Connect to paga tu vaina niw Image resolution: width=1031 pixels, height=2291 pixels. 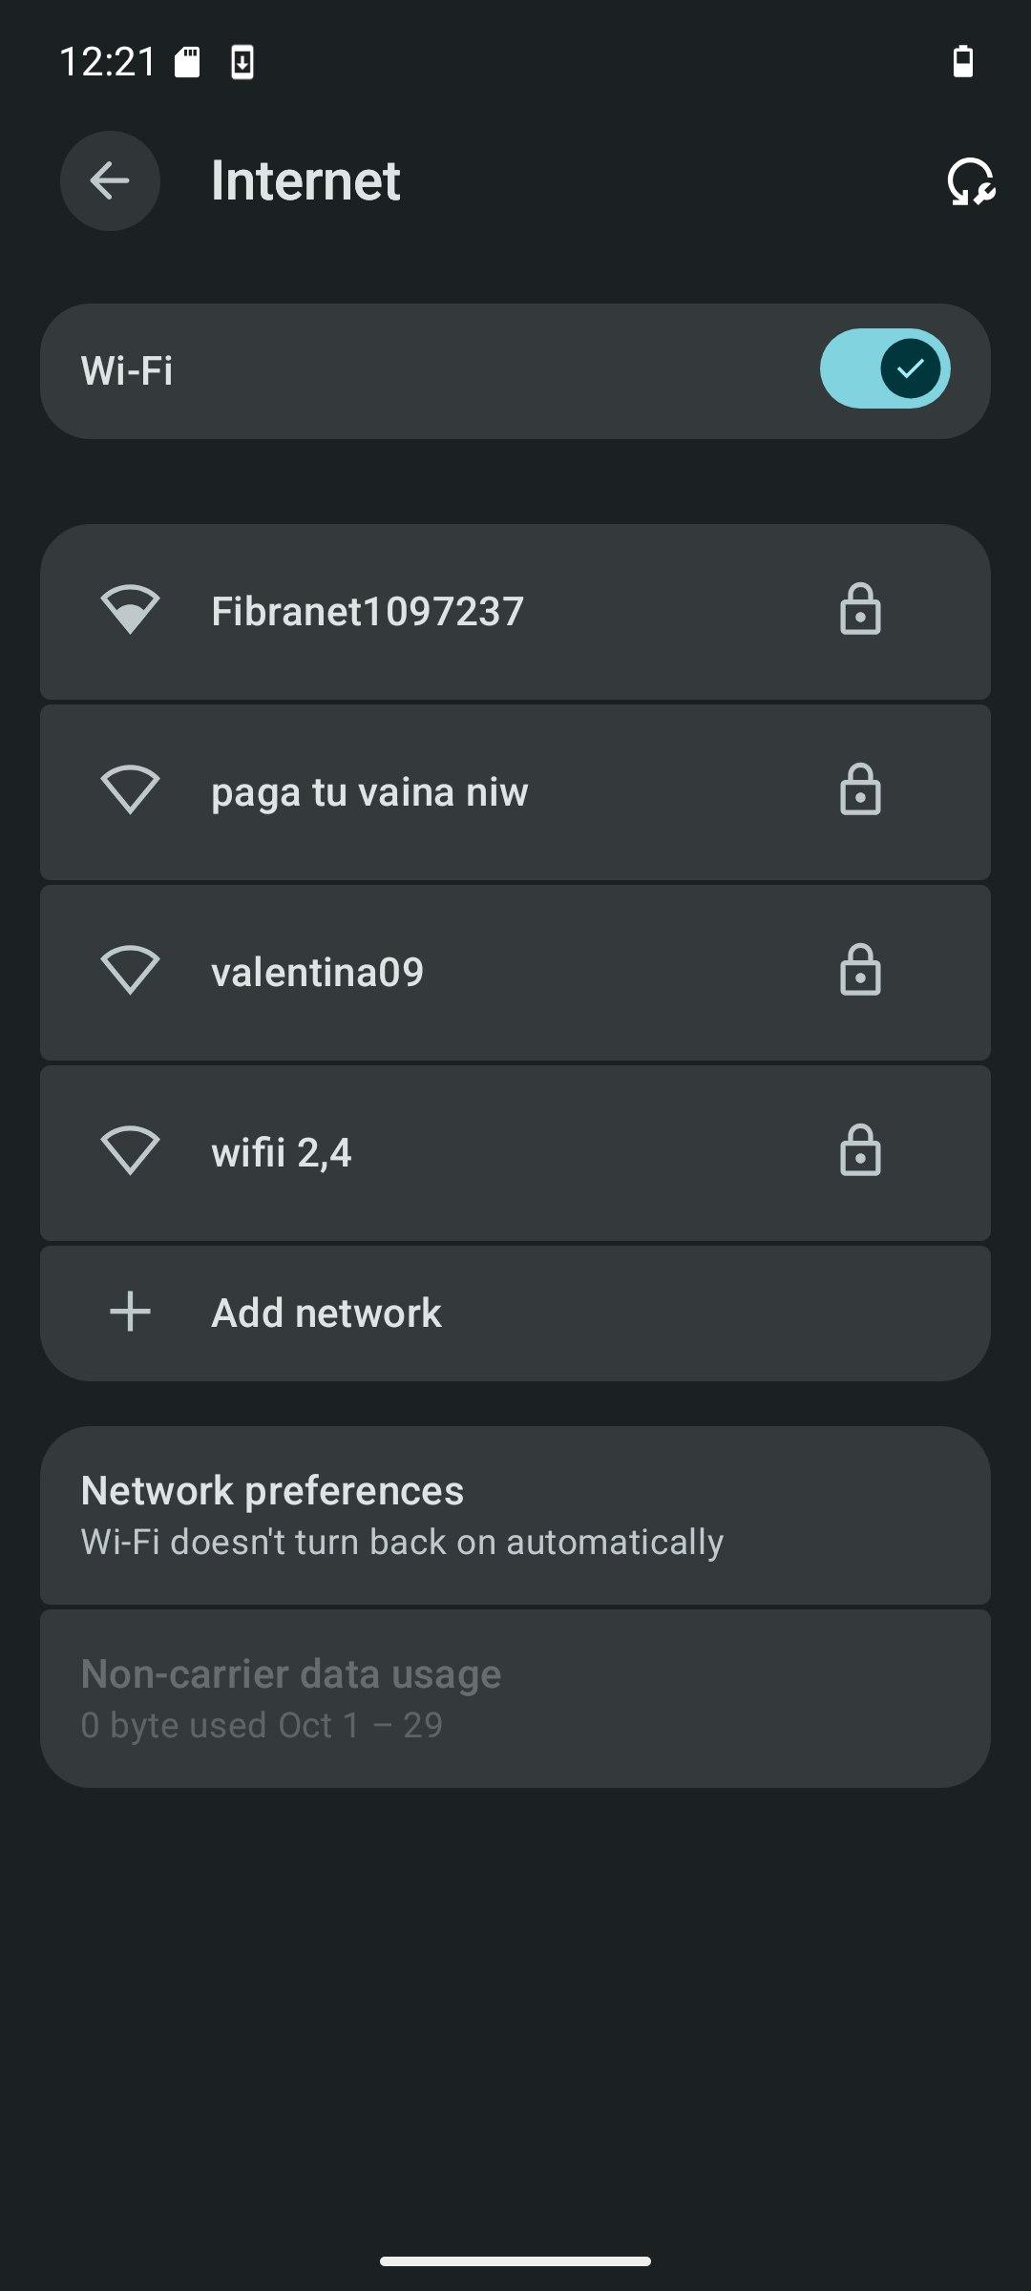pyautogui.click(x=369, y=791)
